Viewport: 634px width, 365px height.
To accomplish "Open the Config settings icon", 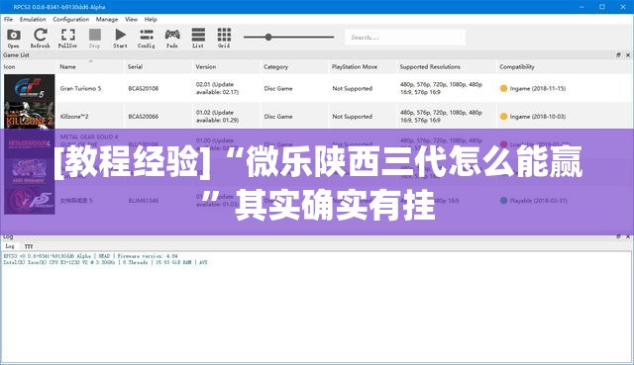I will [147, 38].
